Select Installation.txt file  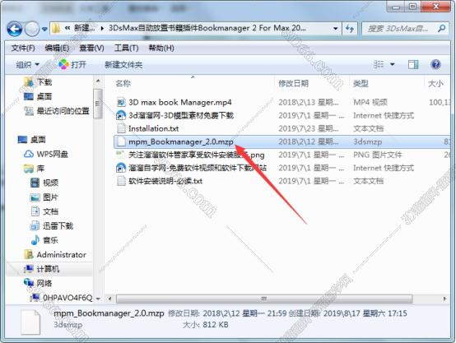tap(154, 128)
